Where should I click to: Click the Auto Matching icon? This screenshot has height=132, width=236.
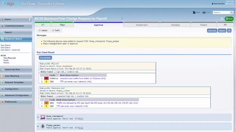[x=3, y=76]
